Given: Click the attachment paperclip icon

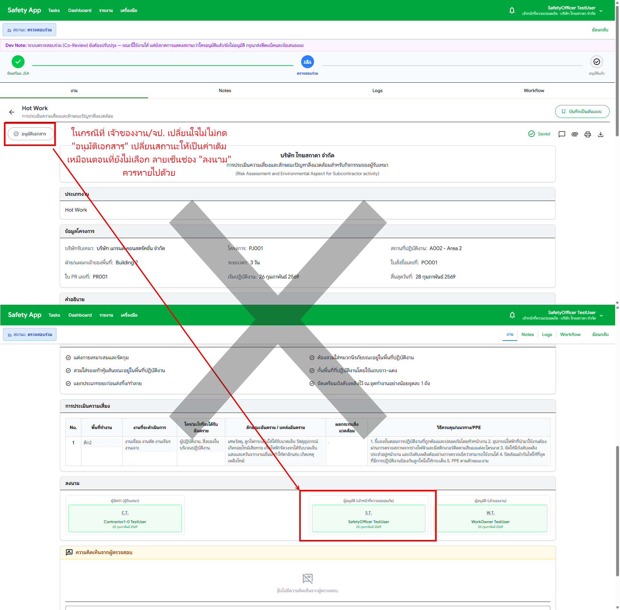Looking at the screenshot, I should click(x=574, y=134).
